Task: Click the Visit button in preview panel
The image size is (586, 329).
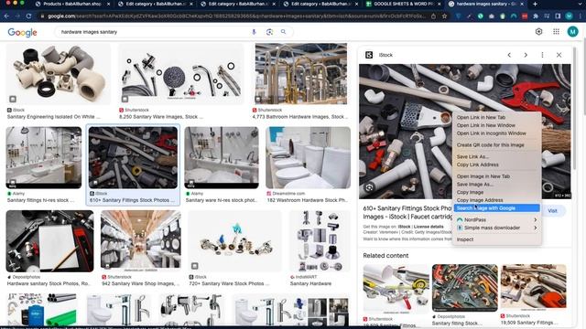Action: 552,211
